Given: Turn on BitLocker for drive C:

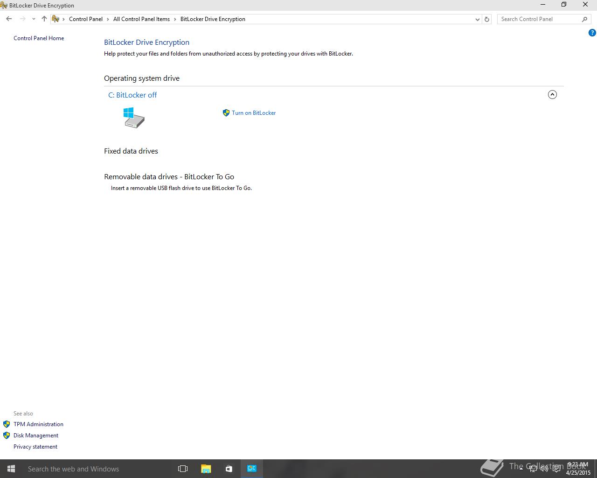Looking at the screenshot, I should pos(254,113).
